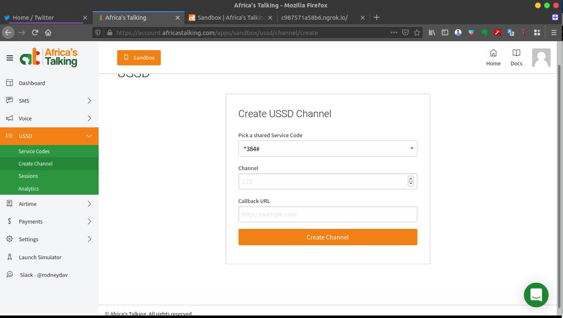563x318 pixels.
Task: Open Service Codes under USSD
Action: tap(49, 151)
